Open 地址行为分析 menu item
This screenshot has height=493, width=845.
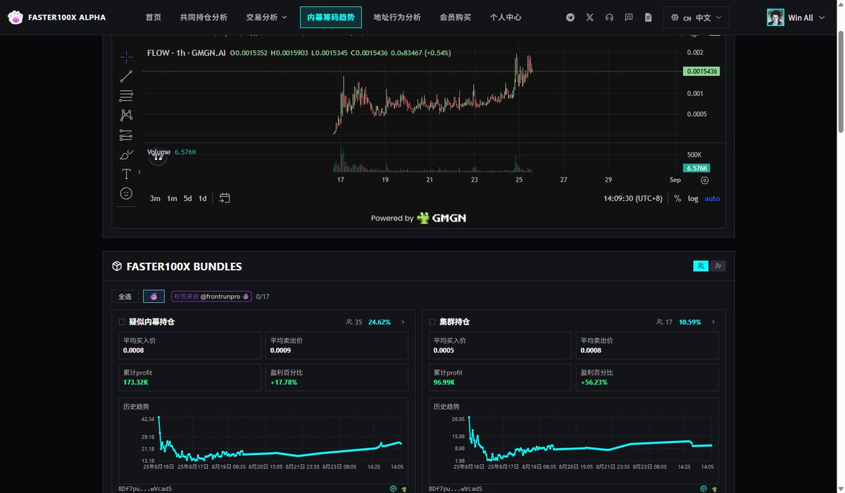point(397,17)
